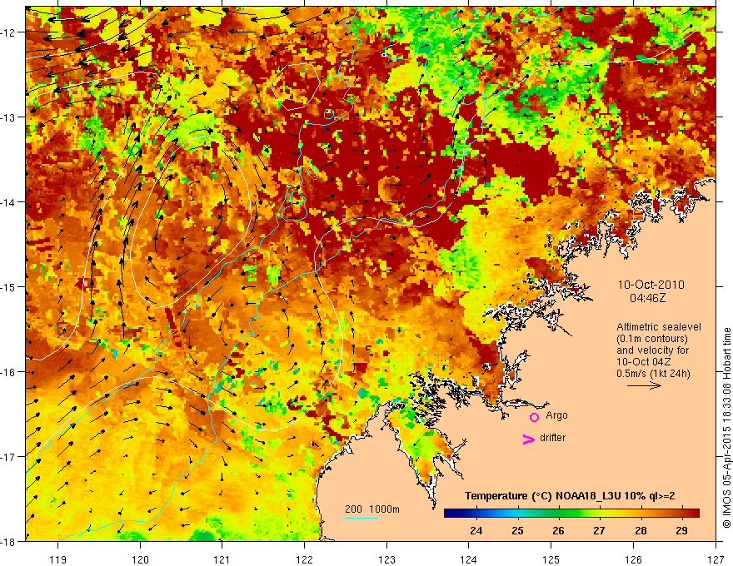The height and width of the screenshot is (566, 733).
Task: Click the longitude label 126
Action: pos(633,560)
